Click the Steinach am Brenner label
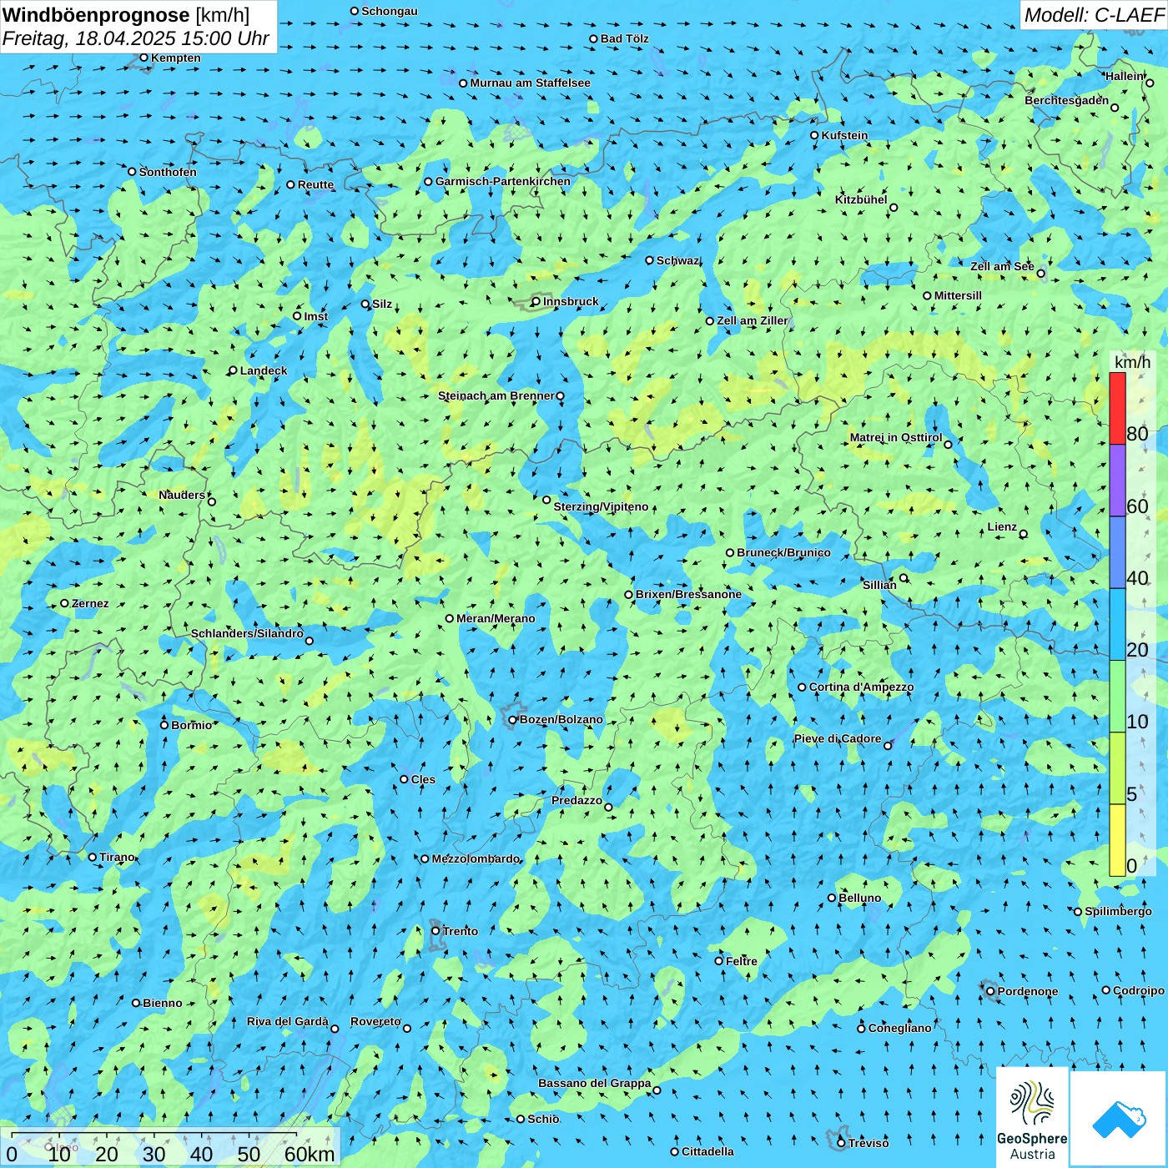 496,395
